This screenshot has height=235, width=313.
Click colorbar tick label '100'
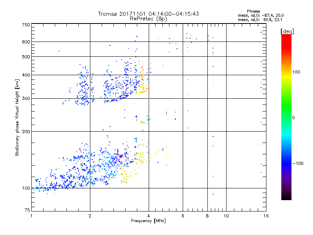(x=296, y=72)
